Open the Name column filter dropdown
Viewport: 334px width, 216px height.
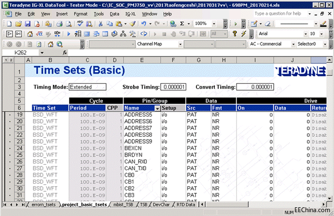click(157, 108)
